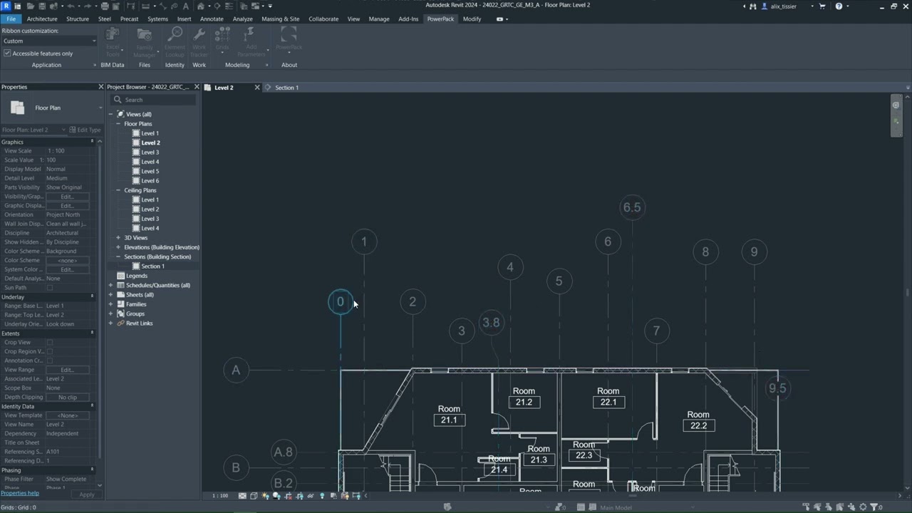
Task: Expand the Families tree node
Action: pos(111,304)
